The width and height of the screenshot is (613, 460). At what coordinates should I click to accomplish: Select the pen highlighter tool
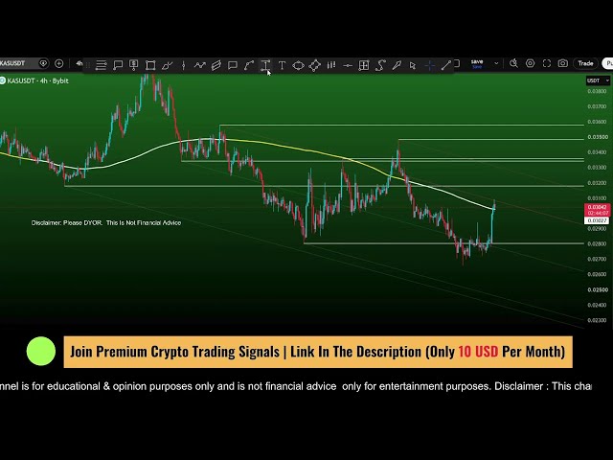(397, 65)
